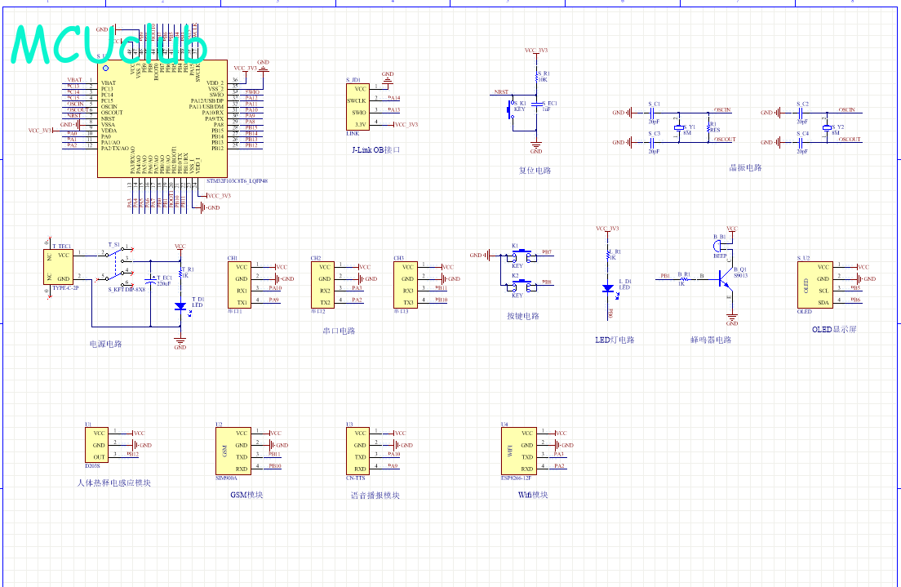Click the S_U2 OLED module block
Screen dimensions: 901x587
tap(814, 285)
